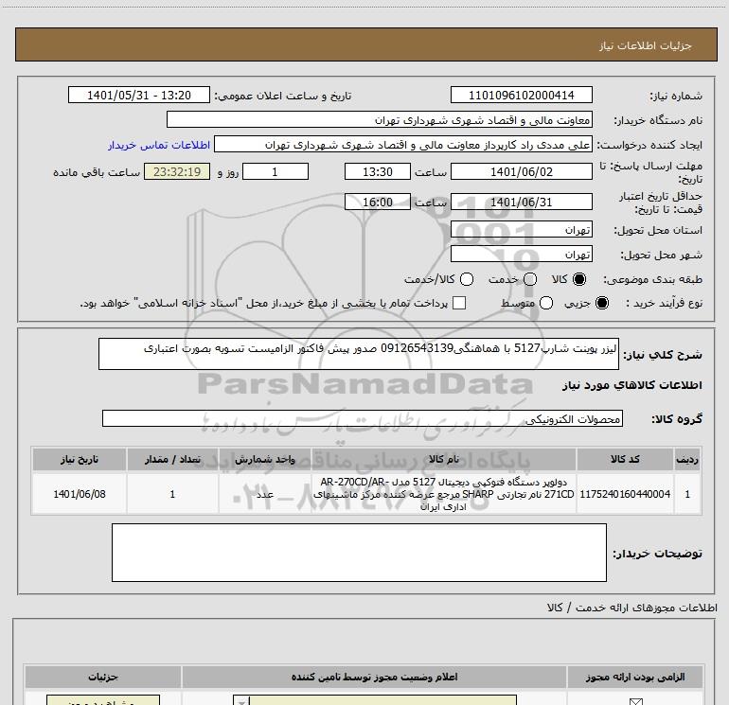Toggle Islamic treasury bonds payment checkbox
This screenshot has height=705, width=729.
click(459, 303)
